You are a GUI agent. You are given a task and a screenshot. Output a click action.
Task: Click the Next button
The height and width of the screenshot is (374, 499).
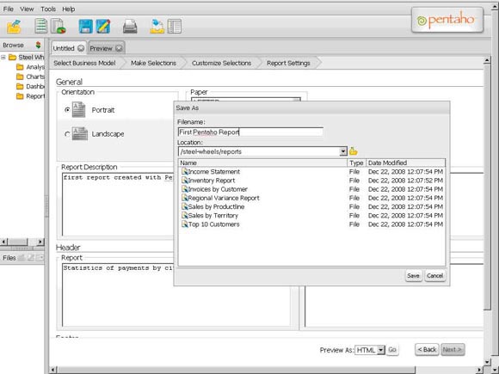[x=453, y=350]
